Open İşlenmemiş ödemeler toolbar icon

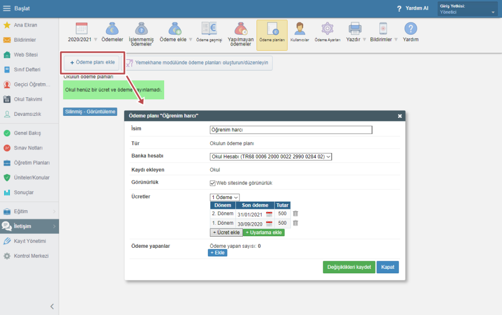[141, 29]
